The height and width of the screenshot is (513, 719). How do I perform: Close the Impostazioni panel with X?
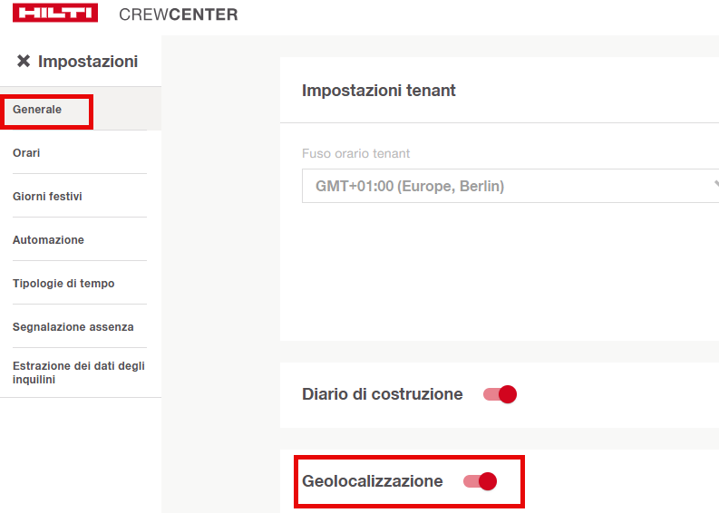click(24, 62)
